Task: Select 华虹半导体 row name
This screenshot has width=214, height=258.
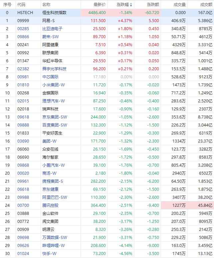Action: click(x=52, y=61)
